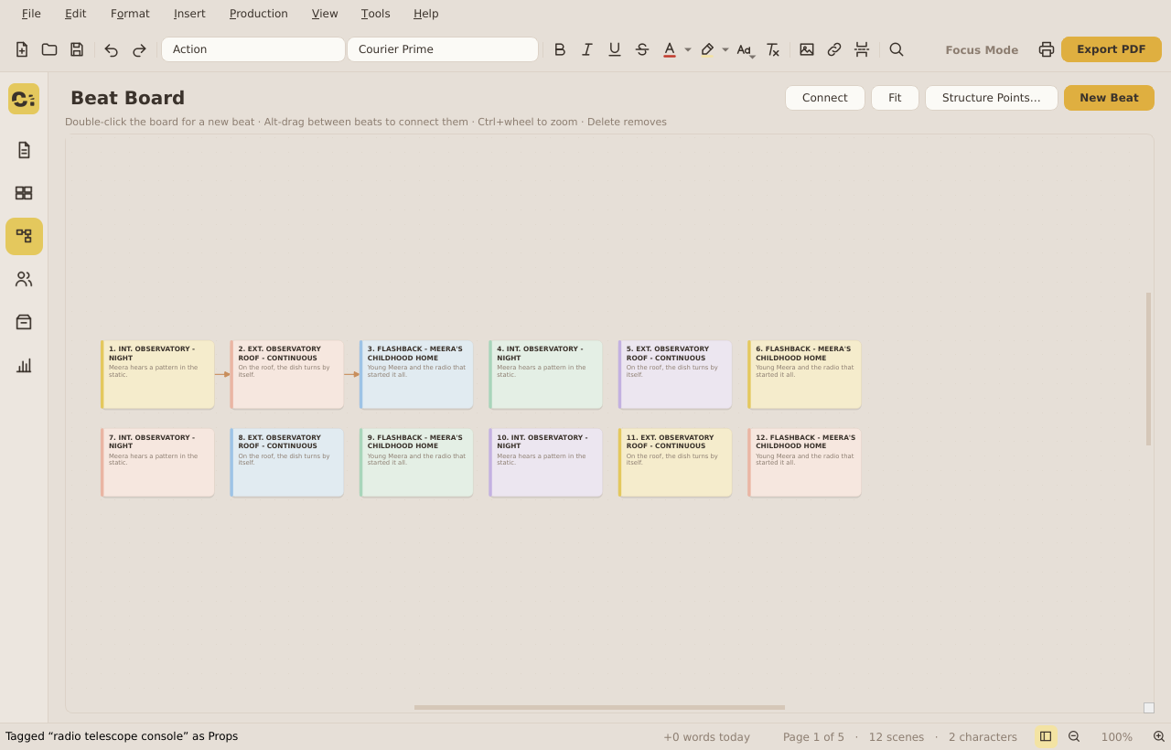Export the script as PDF
This screenshot has width=1171, height=750.
click(1112, 49)
